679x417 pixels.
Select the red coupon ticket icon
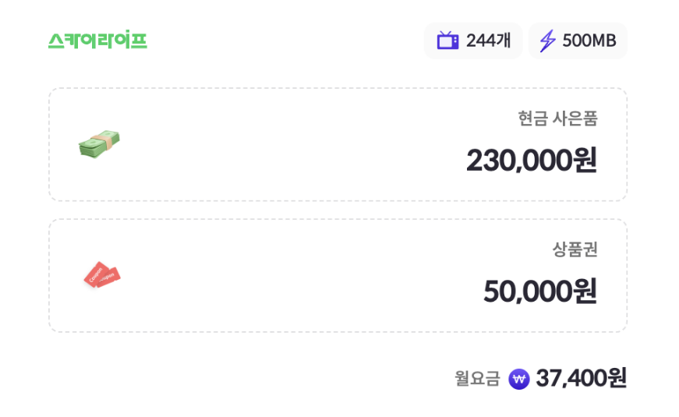tap(102, 276)
